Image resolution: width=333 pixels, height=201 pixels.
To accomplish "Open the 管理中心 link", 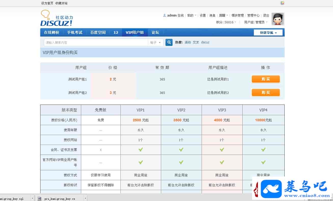I will (x=253, y=15).
